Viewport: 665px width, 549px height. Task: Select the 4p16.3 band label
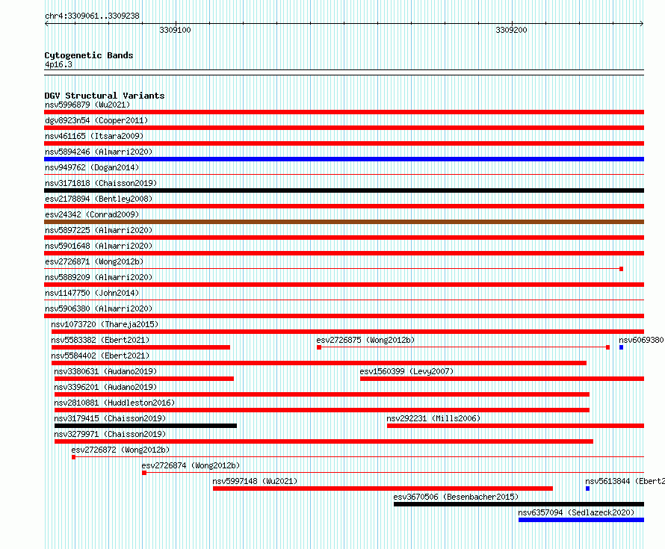coord(58,64)
